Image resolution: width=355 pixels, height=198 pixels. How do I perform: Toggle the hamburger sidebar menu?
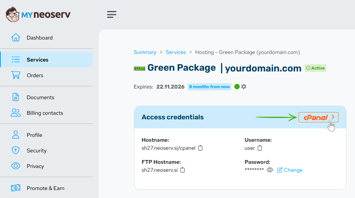pos(112,14)
